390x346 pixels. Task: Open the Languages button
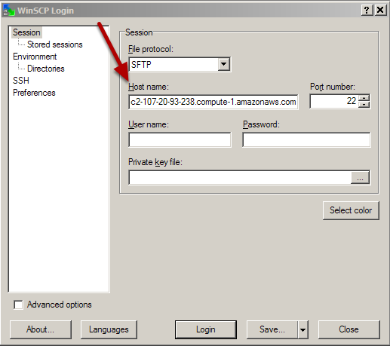coord(109,329)
